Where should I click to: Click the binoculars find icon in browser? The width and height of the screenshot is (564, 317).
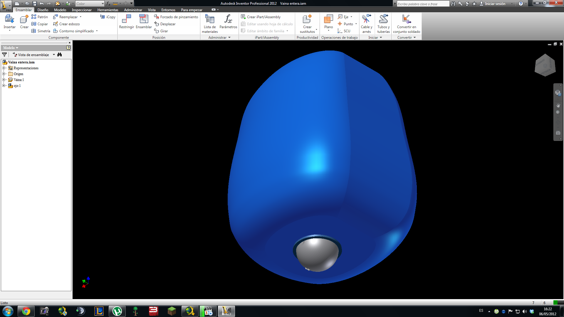60,55
